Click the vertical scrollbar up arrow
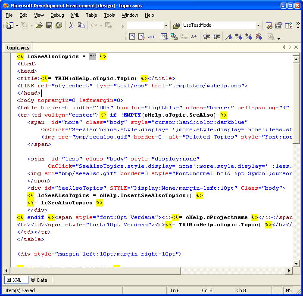This screenshot has width=303, height=296. click(296, 59)
